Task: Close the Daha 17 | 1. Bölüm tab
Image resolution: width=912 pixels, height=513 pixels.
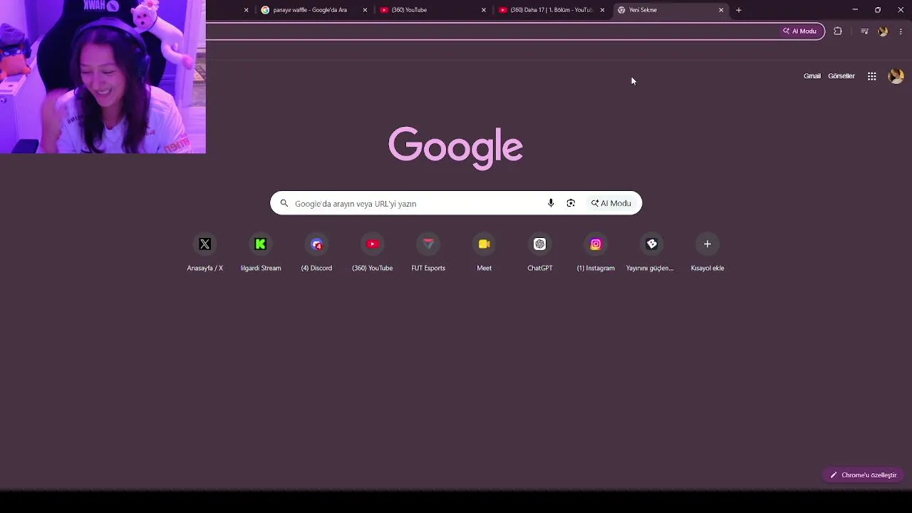Action: 603,10
